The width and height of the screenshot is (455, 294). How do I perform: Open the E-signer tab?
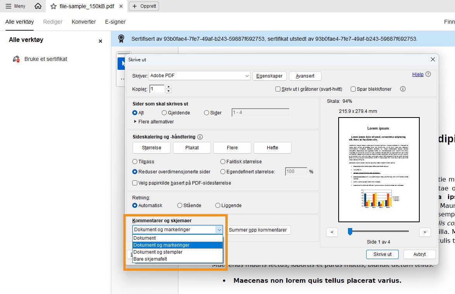click(x=115, y=22)
